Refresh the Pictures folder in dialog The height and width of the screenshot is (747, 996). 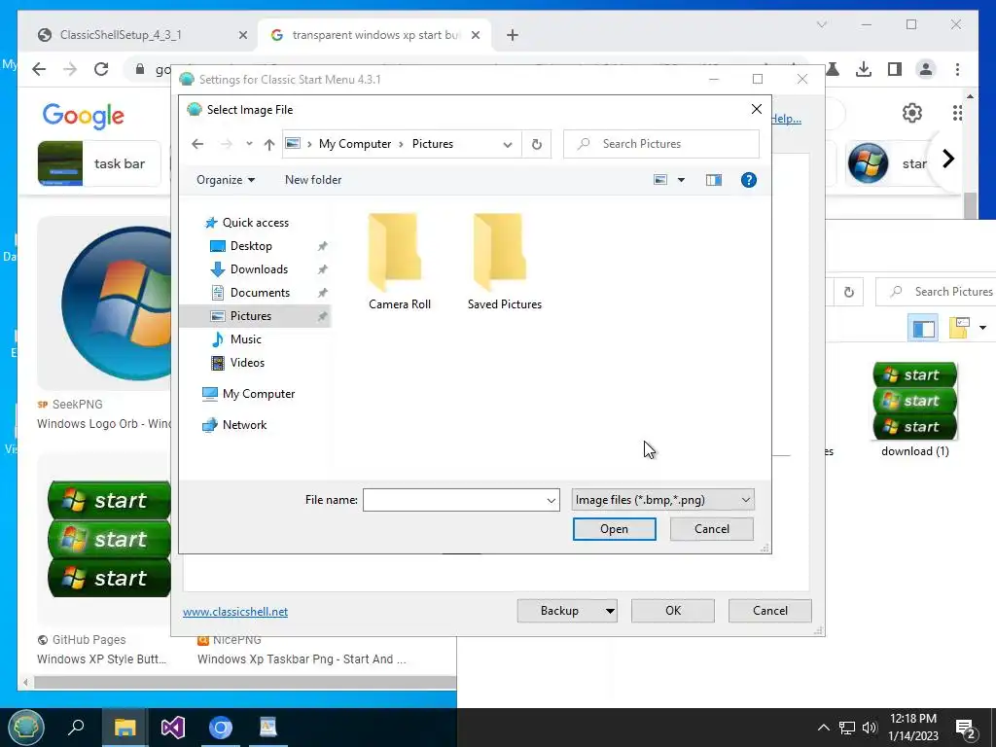[537, 144]
